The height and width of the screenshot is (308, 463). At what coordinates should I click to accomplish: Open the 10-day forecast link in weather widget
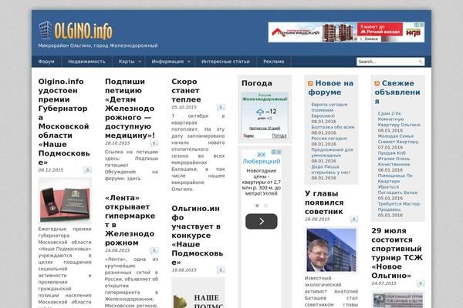265,129
